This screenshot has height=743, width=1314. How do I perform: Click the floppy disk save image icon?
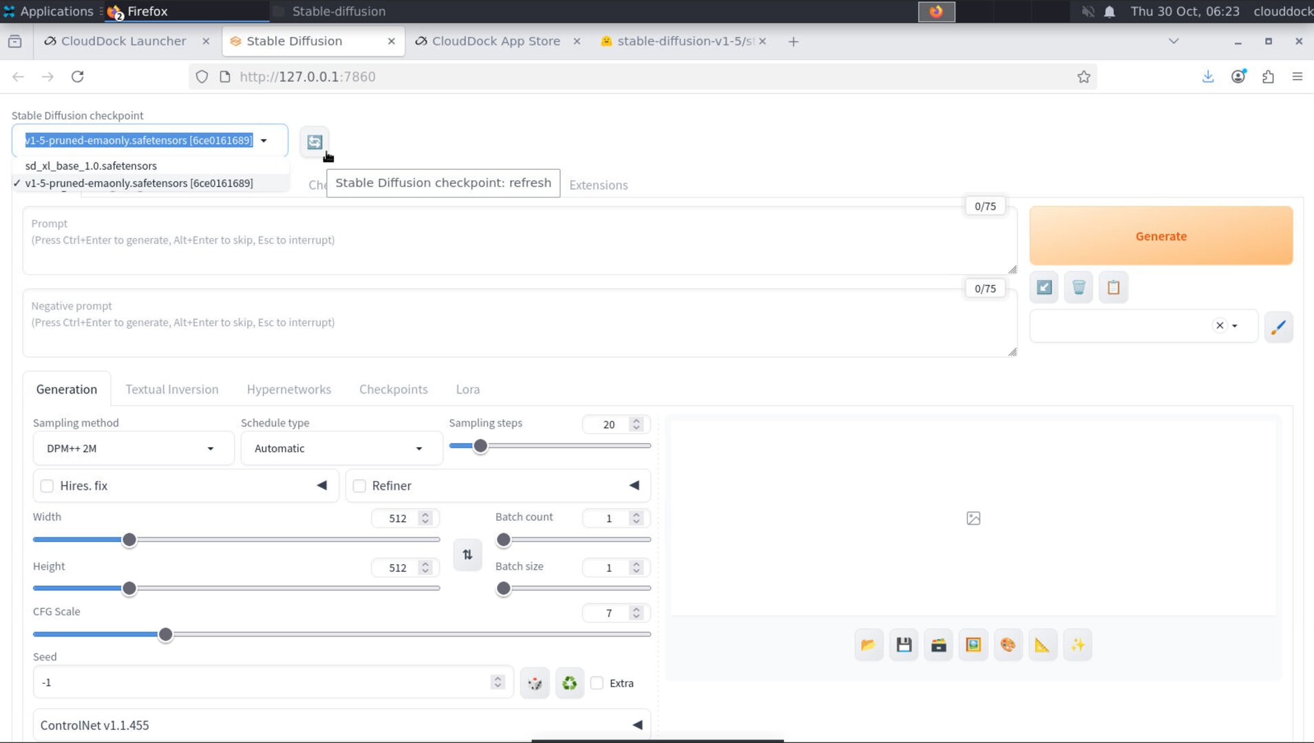(904, 645)
